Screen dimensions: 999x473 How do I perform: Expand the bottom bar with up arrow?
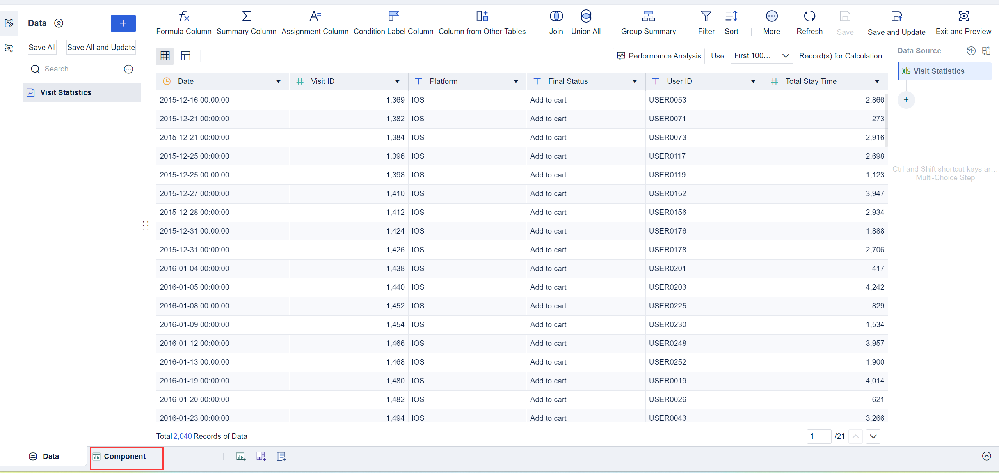pos(987,456)
